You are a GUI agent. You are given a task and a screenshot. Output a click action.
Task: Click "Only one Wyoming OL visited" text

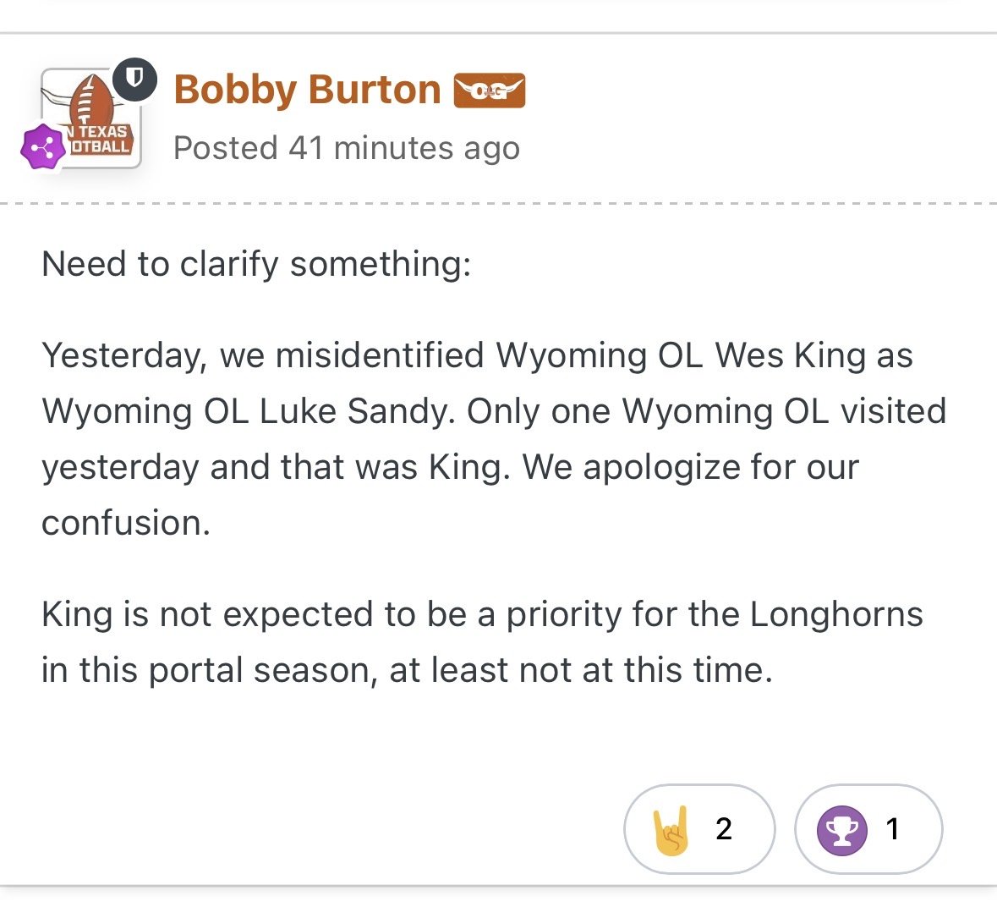[x=706, y=411]
